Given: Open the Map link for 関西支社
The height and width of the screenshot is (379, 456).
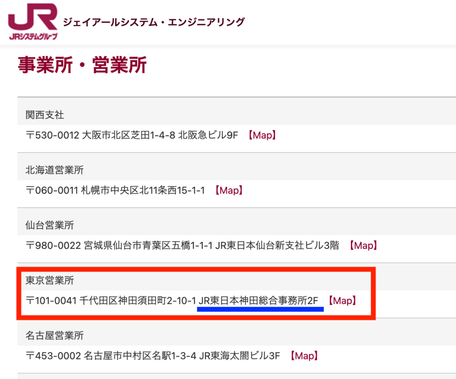Looking at the screenshot, I should 262,135.
